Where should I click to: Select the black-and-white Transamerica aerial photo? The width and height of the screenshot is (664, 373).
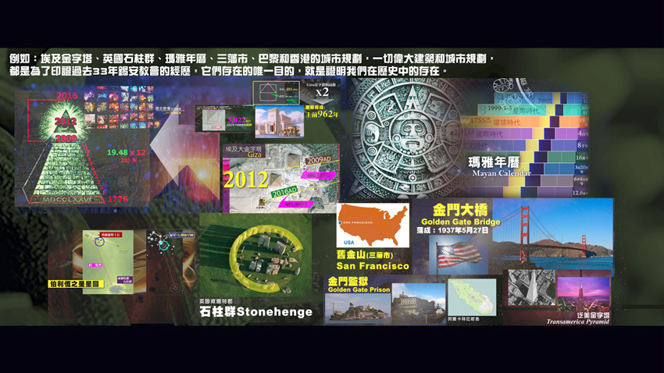click(x=531, y=288)
